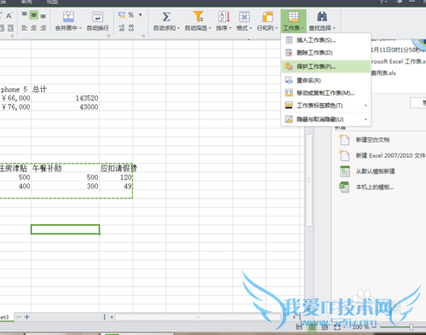Click the save icon in status bar
426x335 pixels.
299,327
